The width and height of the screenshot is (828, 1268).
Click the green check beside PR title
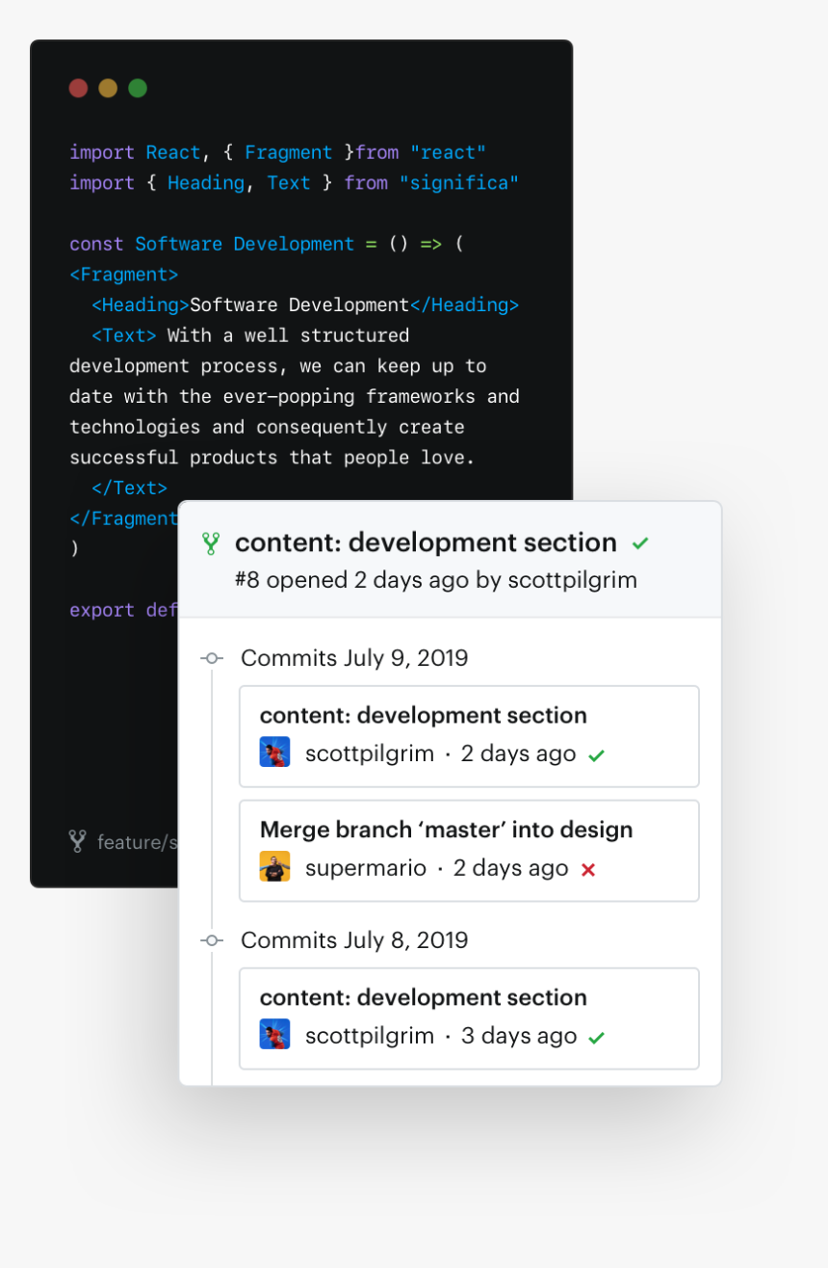(640, 543)
